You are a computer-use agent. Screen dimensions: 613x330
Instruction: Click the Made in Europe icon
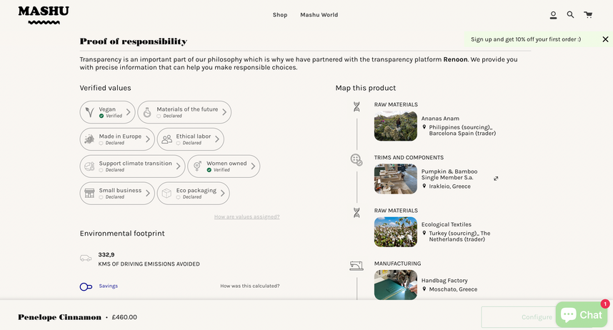(x=89, y=139)
